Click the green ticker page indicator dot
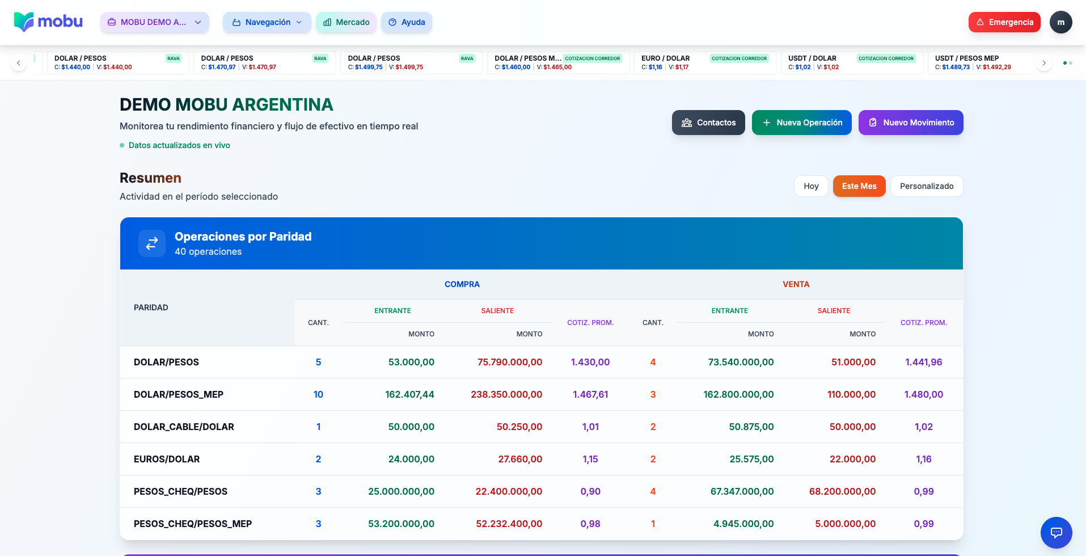Viewport: 1086px width, 556px height. coord(1066,63)
